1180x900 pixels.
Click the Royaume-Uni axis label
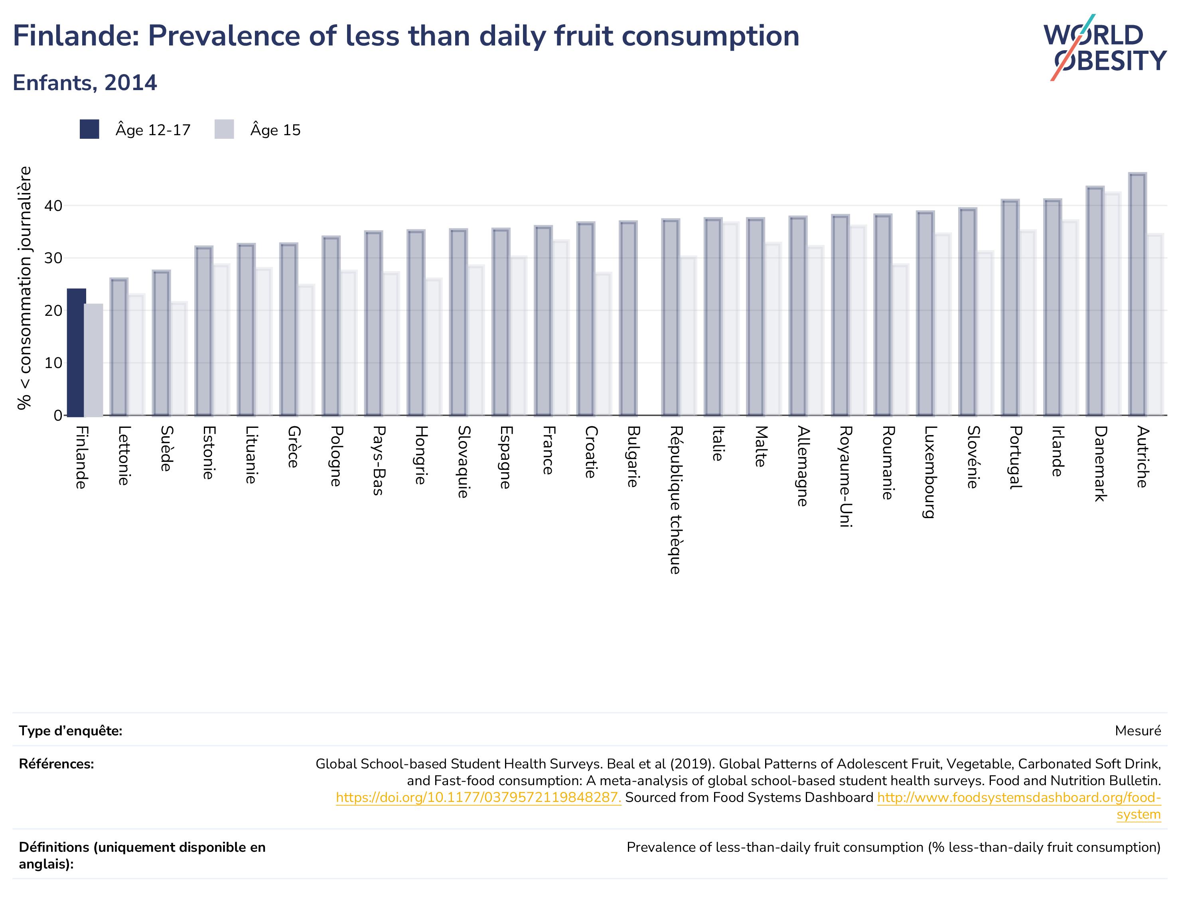click(845, 477)
